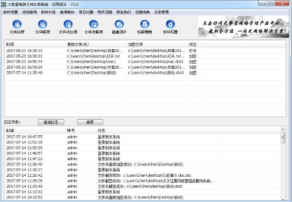This screenshot has width=292, height=202.
Task: Click the 原始文件(夹) column header
Action: (x=96, y=44)
